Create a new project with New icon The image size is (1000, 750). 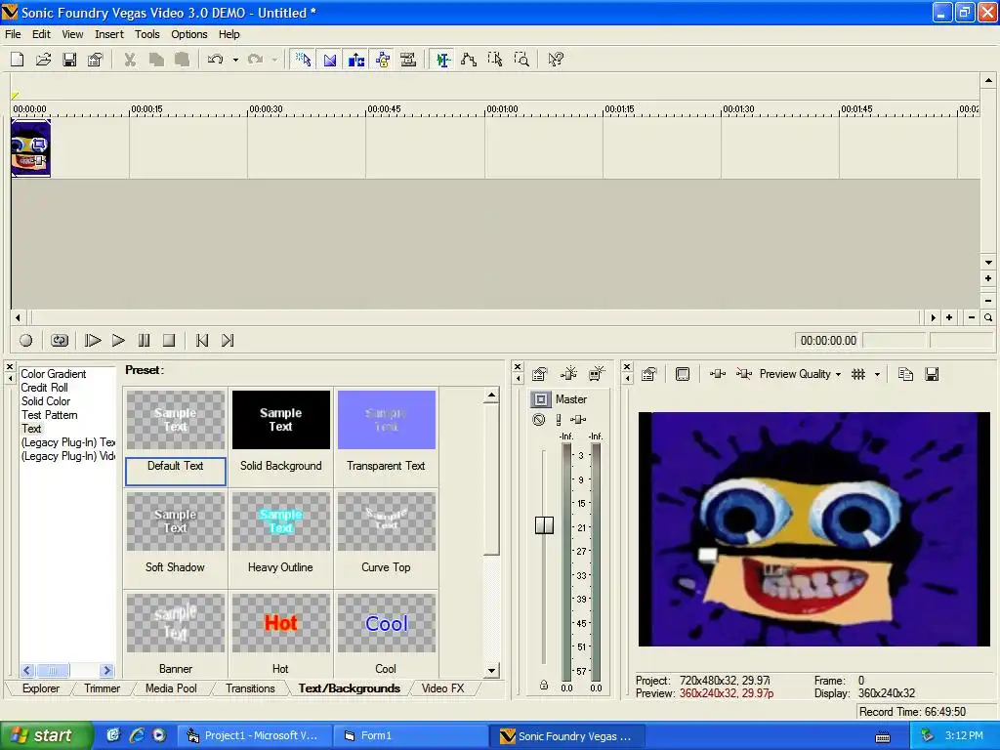tap(18, 60)
